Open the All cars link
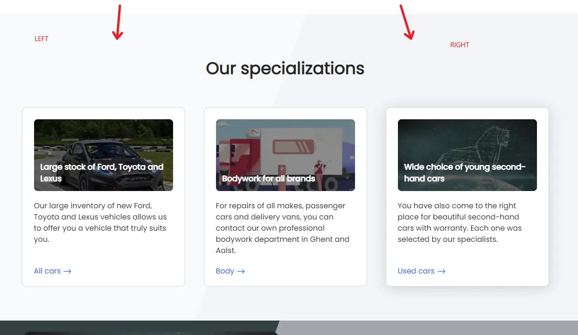The width and height of the screenshot is (578, 335). pos(52,271)
